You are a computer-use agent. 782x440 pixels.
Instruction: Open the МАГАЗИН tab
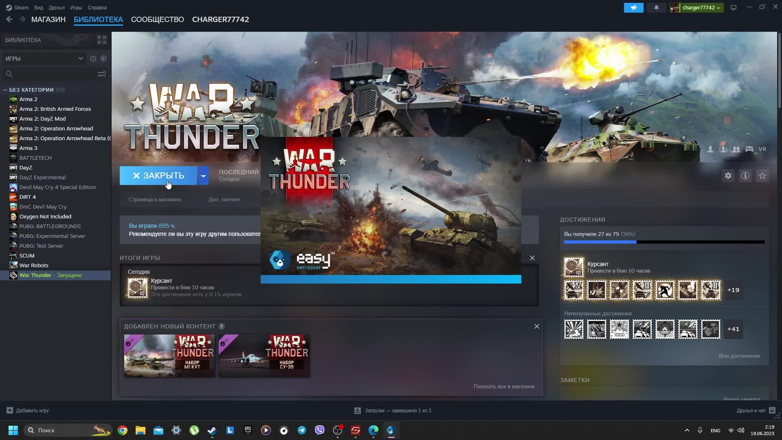[x=48, y=20]
